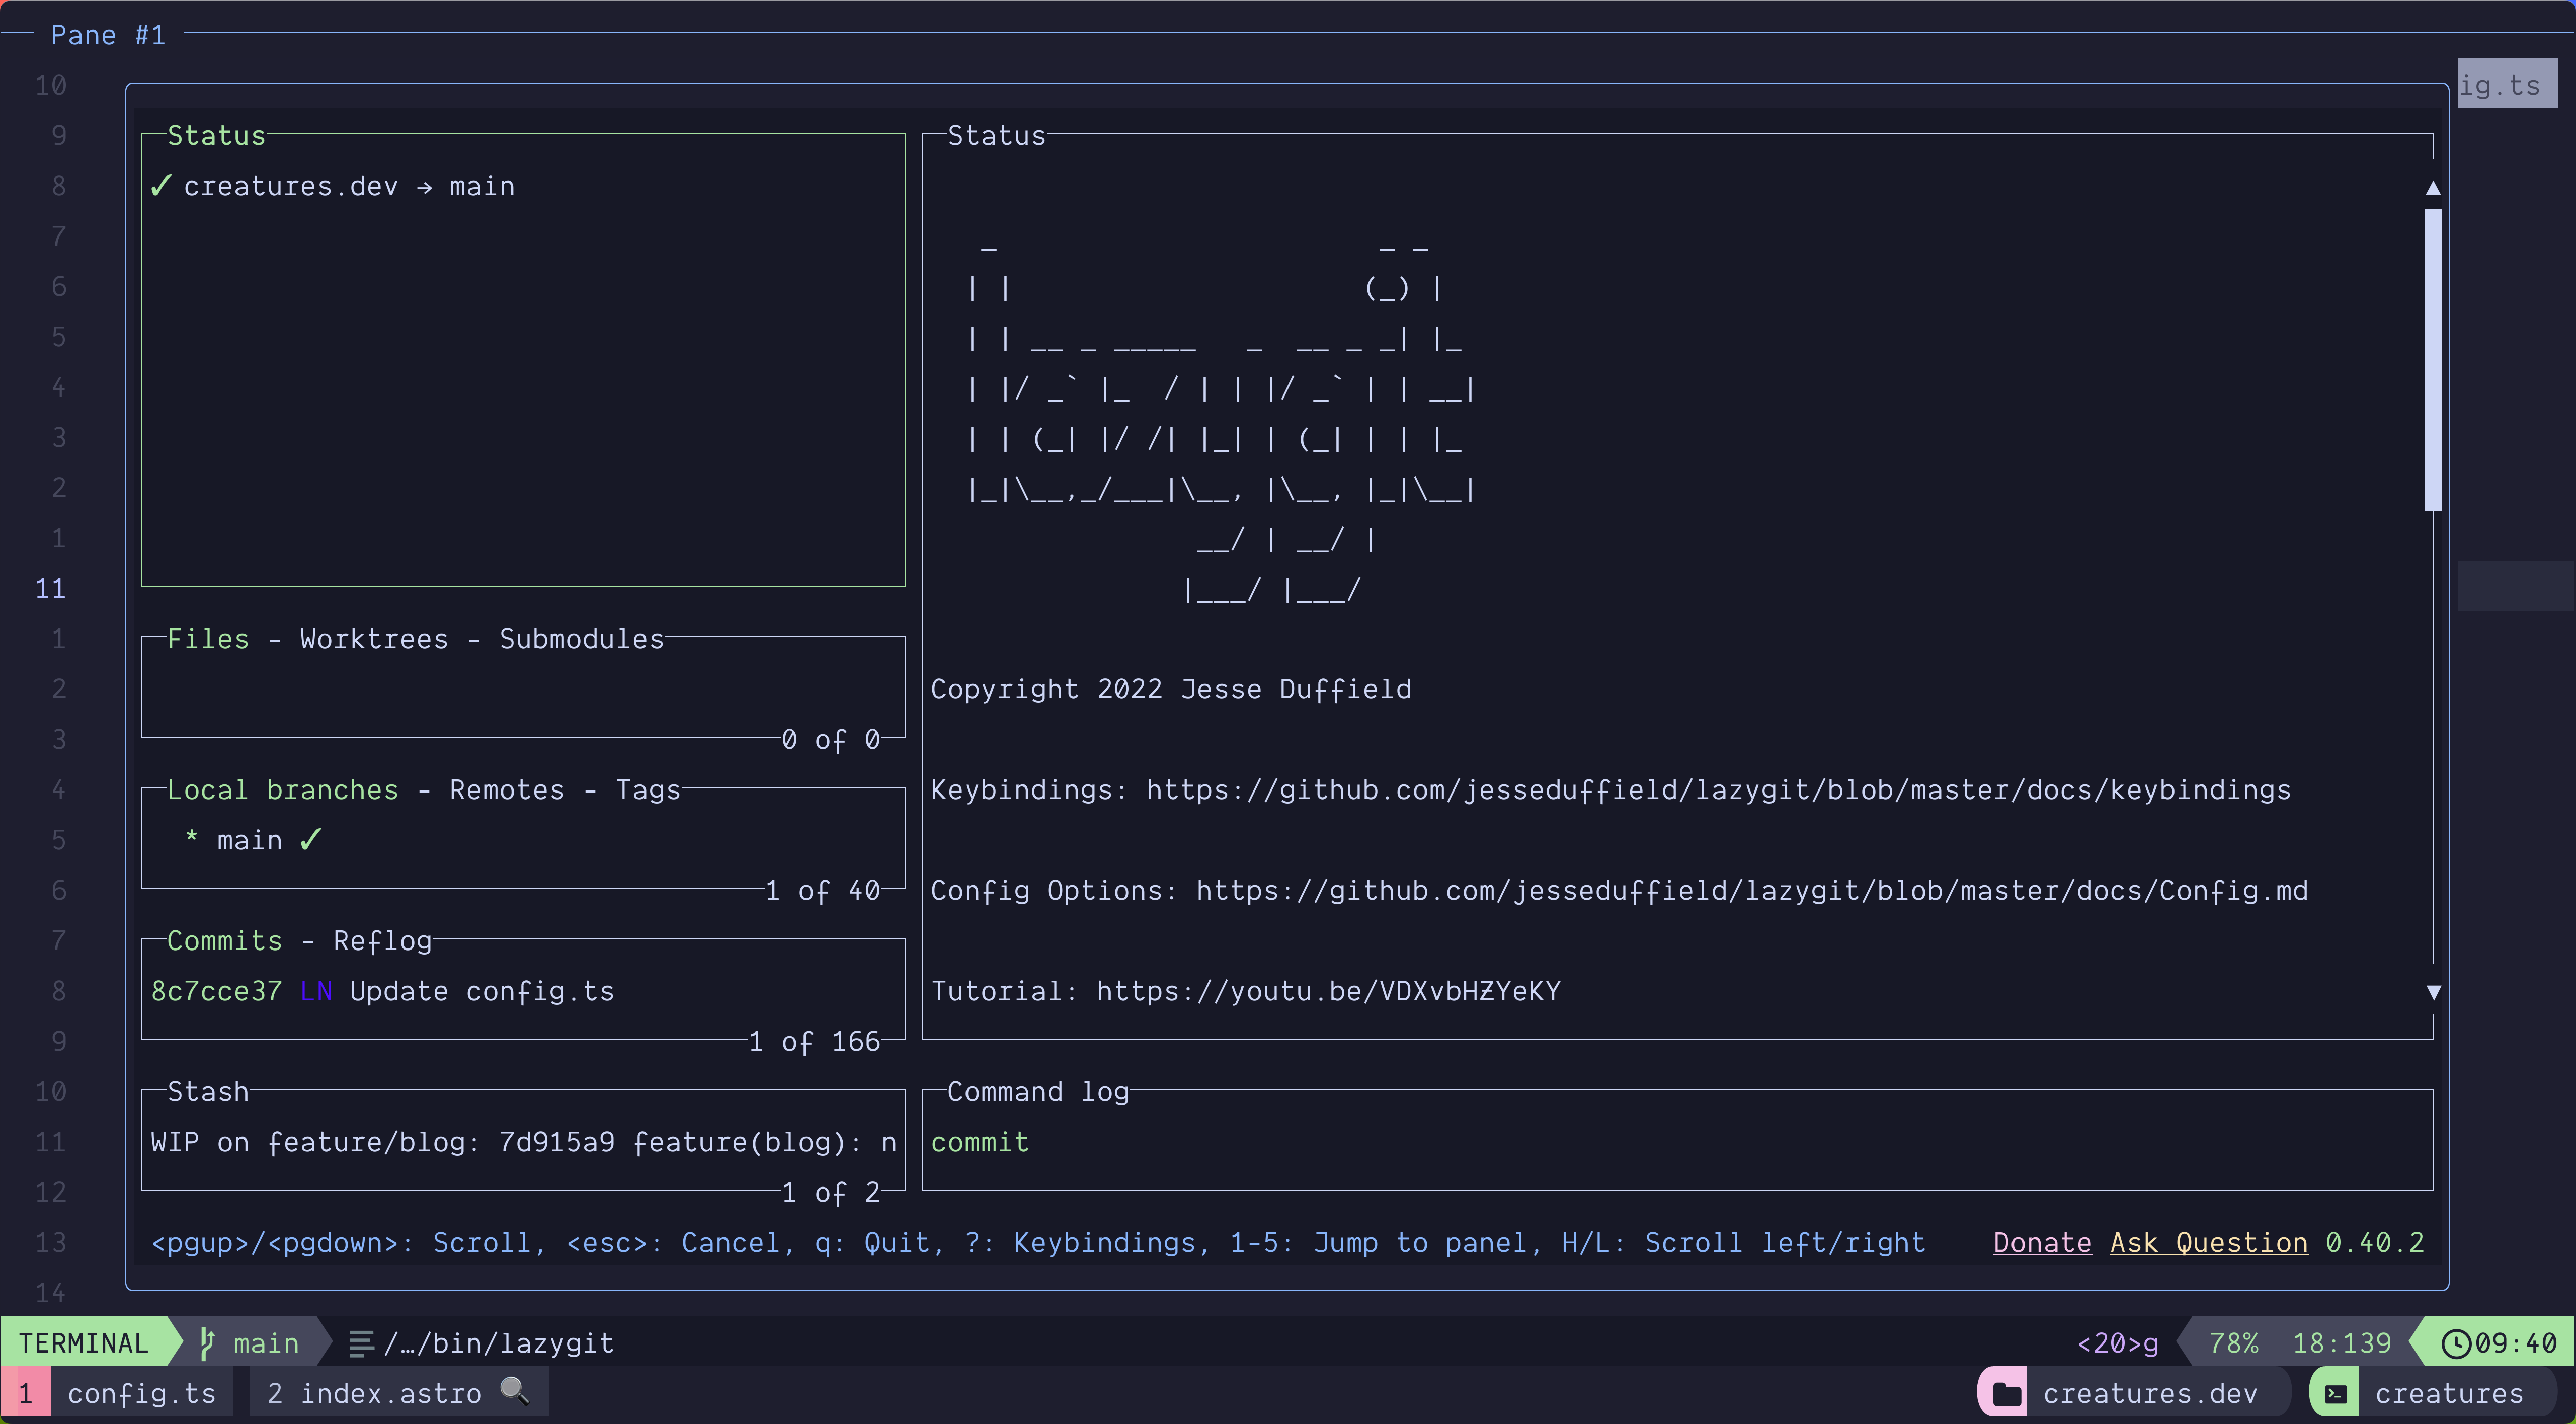The width and height of the screenshot is (2576, 1424).
Task: Select the 'WIP on feature/blog' stash entry
Action: coord(523,1142)
